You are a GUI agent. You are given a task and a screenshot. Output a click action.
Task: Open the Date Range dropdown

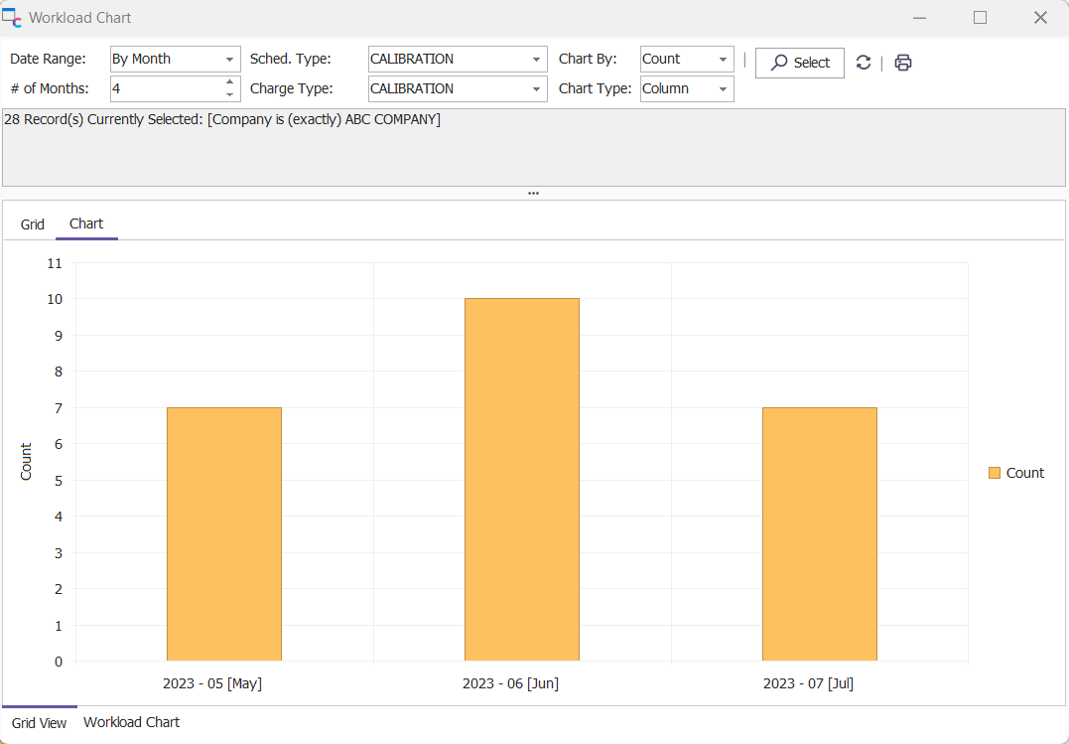pos(230,60)
